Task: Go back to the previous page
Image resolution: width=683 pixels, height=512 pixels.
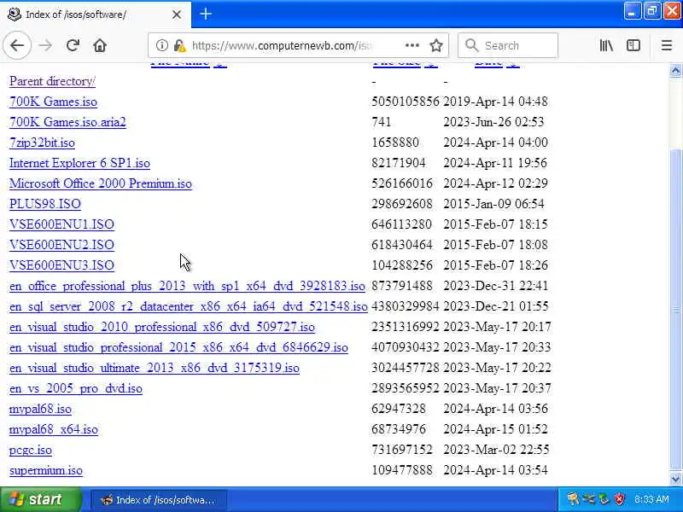Action: 17,45
